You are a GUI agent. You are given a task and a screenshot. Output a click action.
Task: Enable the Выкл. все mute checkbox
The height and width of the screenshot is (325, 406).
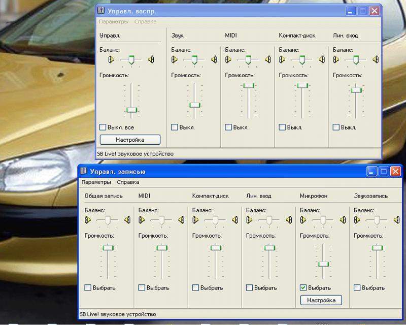tap(103, 127)
